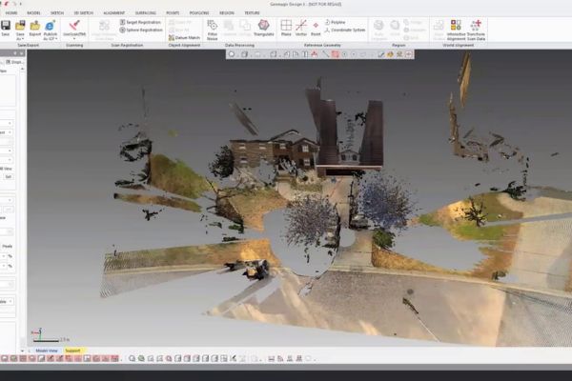Click Transform Scan Data icon
Image resolution: width=572 pixels, height=381 pixels.
(476, 28)
